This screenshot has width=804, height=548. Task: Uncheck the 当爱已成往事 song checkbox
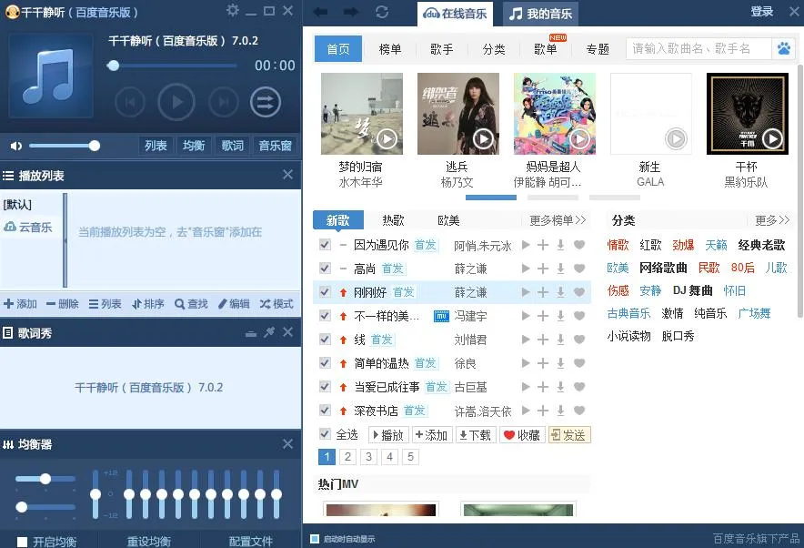[325, 386]
